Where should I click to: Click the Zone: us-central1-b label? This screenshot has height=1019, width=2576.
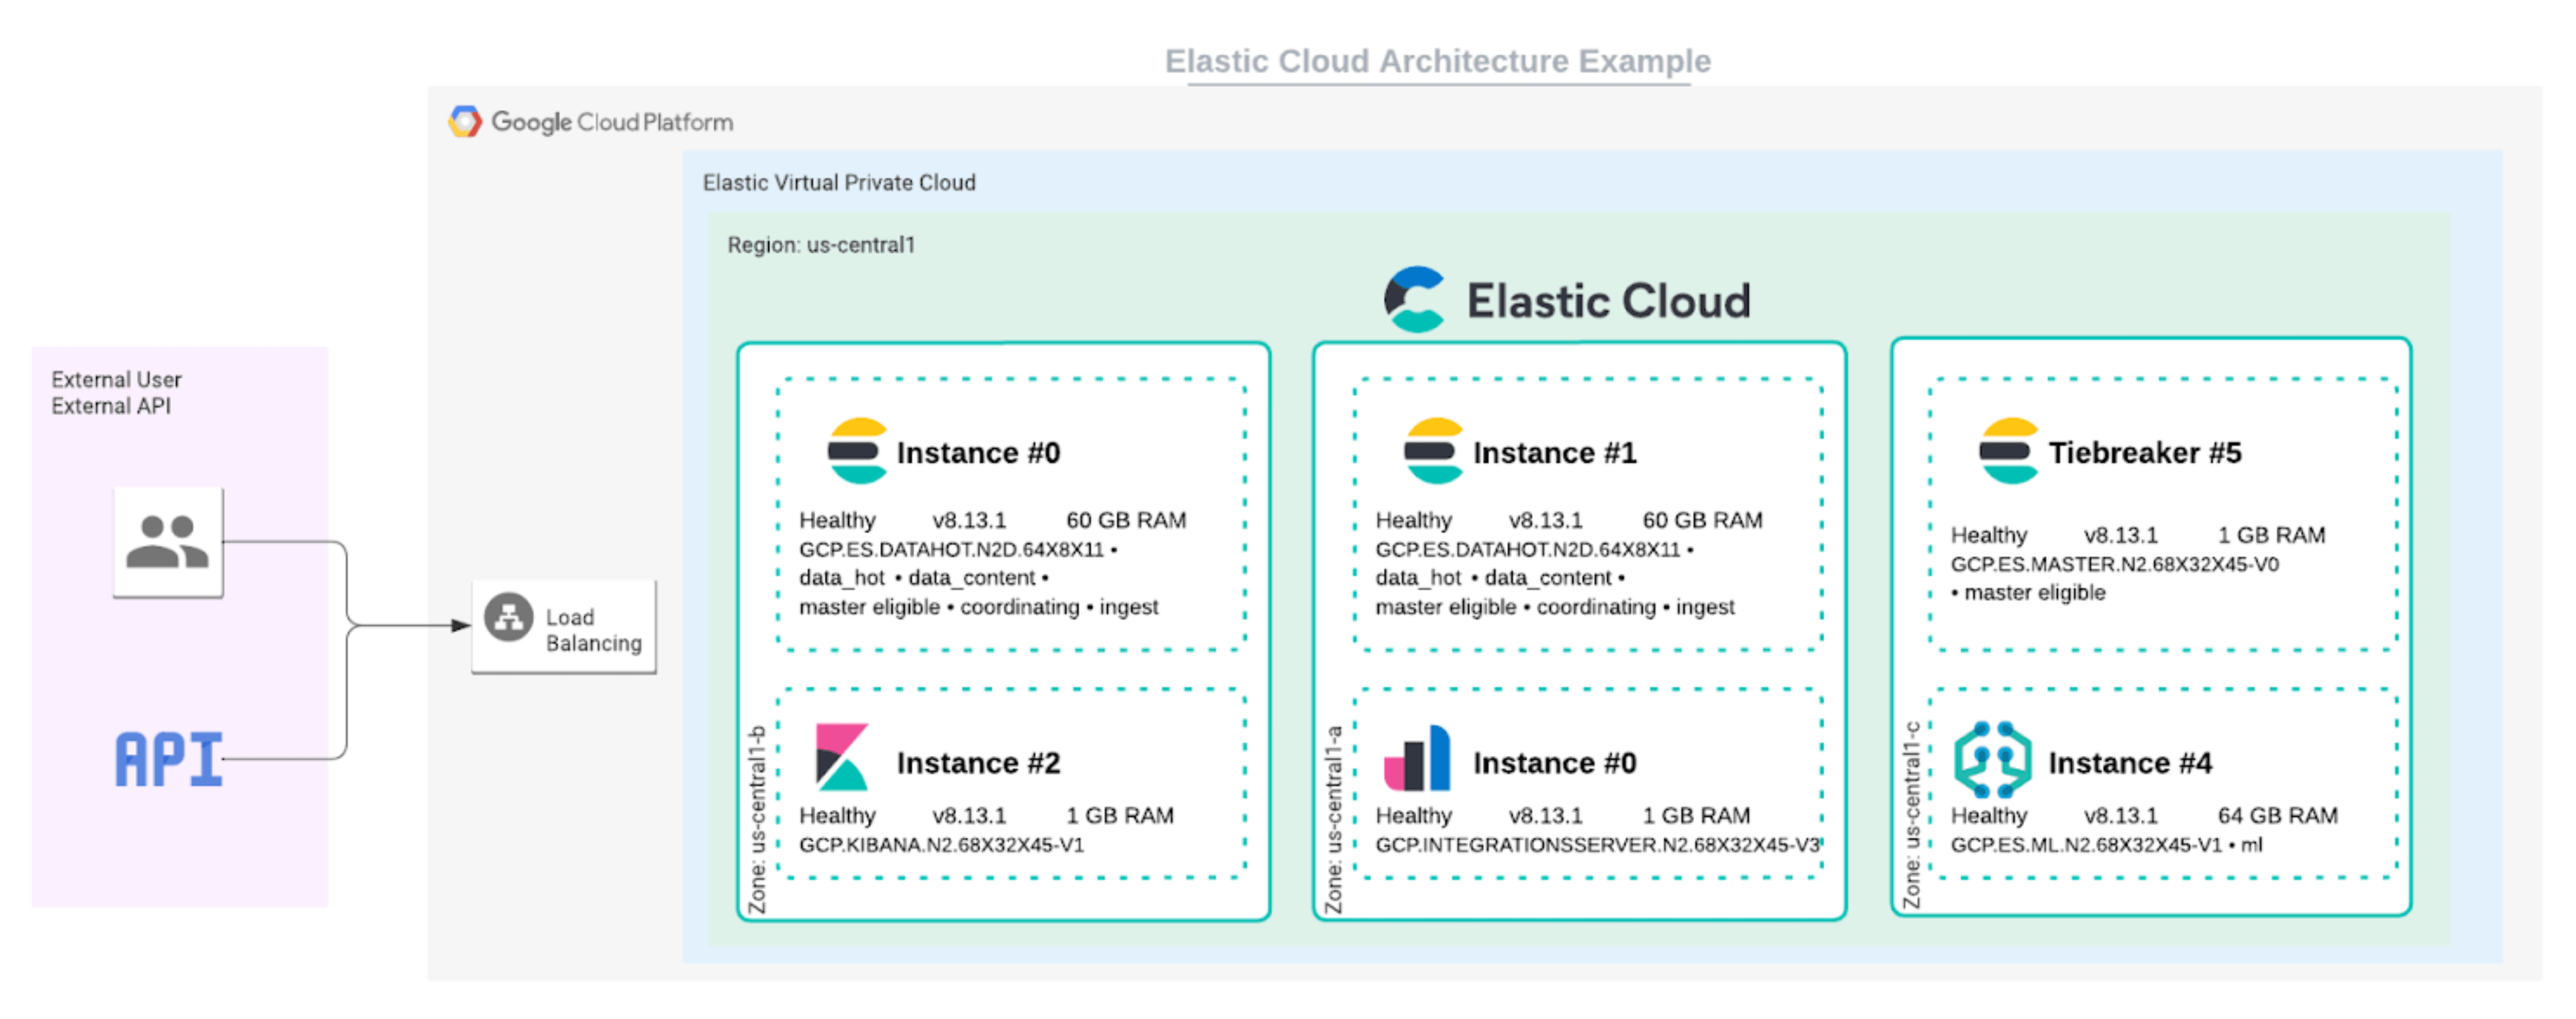pos(757,819)
